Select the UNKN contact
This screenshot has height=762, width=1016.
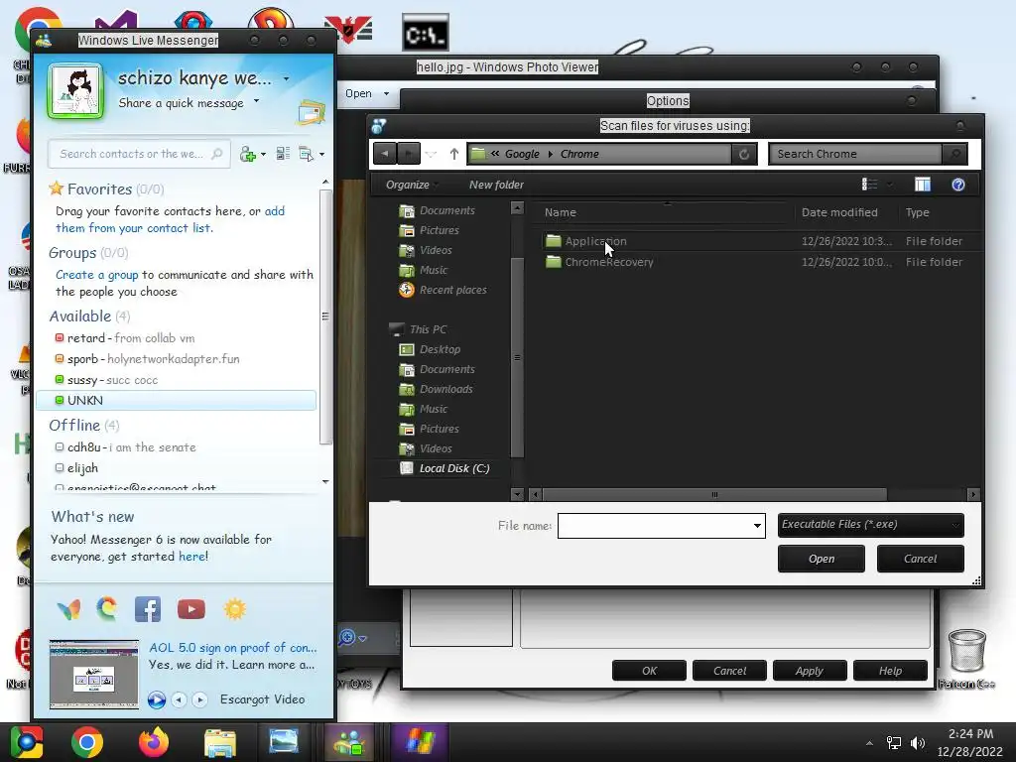pos(177,401)
